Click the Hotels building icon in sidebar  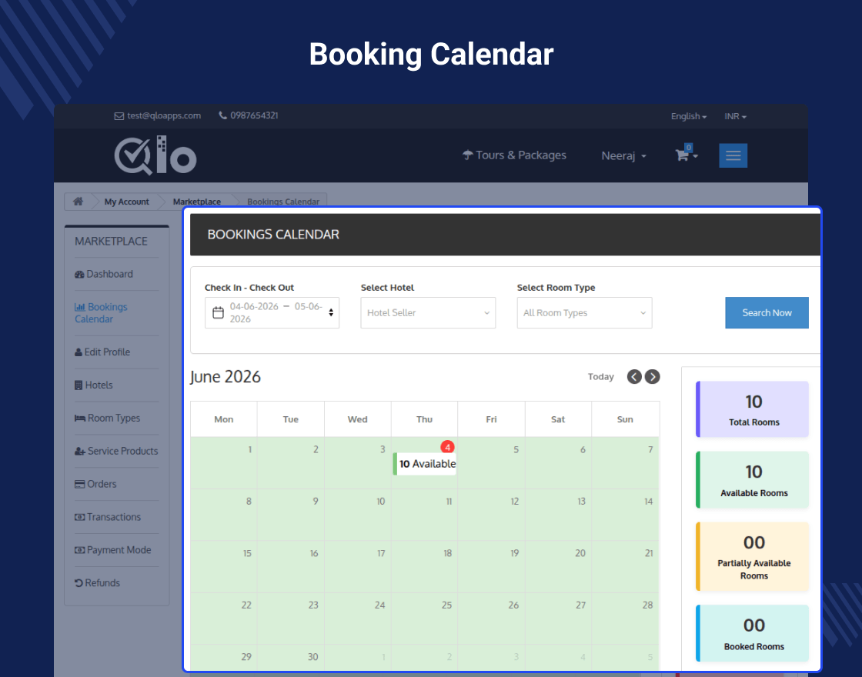point(79,385)
